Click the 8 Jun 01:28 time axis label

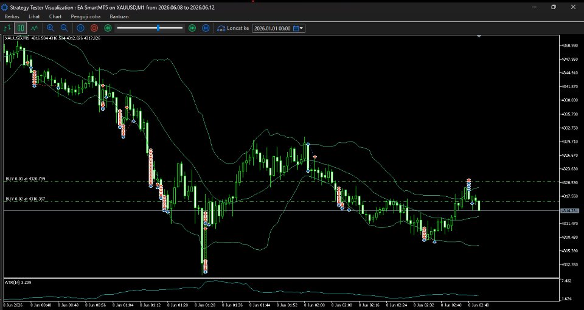(x=205, y=305)
